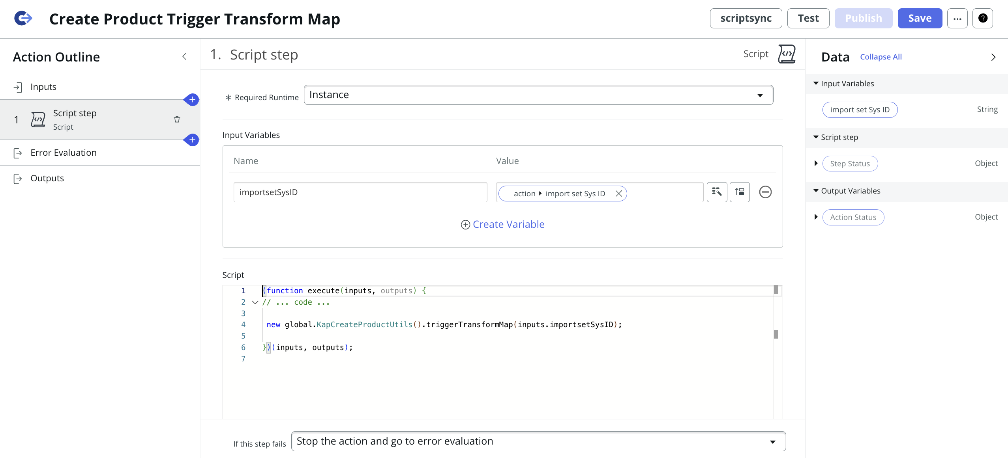Open the help question mark icon
Screen dimensions: 1008x458
[983, 18]
